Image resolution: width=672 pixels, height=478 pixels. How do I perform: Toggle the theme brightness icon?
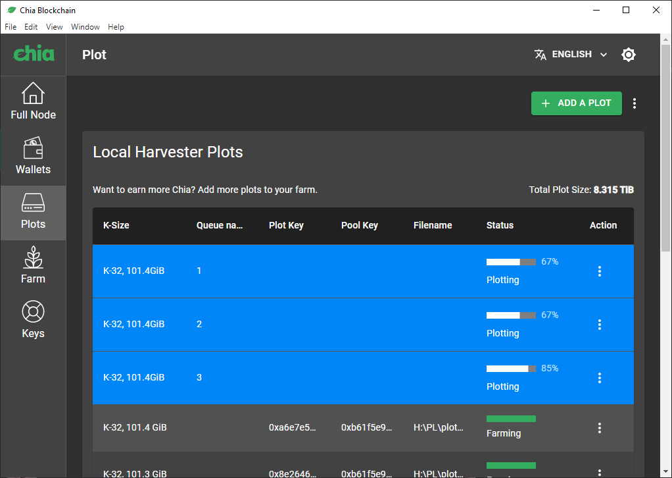point(629,55)
